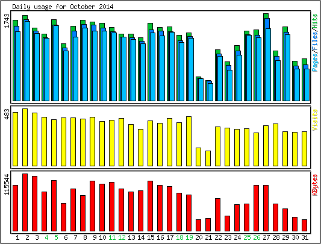Viewport: 321px width, 244px height.
Task: Click the red KBytes bar for day 26
Action: pos(257,208)
